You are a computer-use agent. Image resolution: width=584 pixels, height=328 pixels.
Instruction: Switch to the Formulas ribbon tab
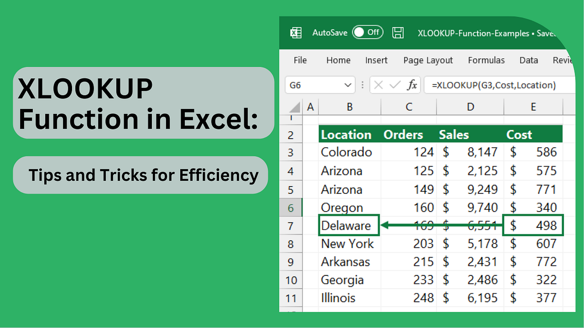point(486,60)
